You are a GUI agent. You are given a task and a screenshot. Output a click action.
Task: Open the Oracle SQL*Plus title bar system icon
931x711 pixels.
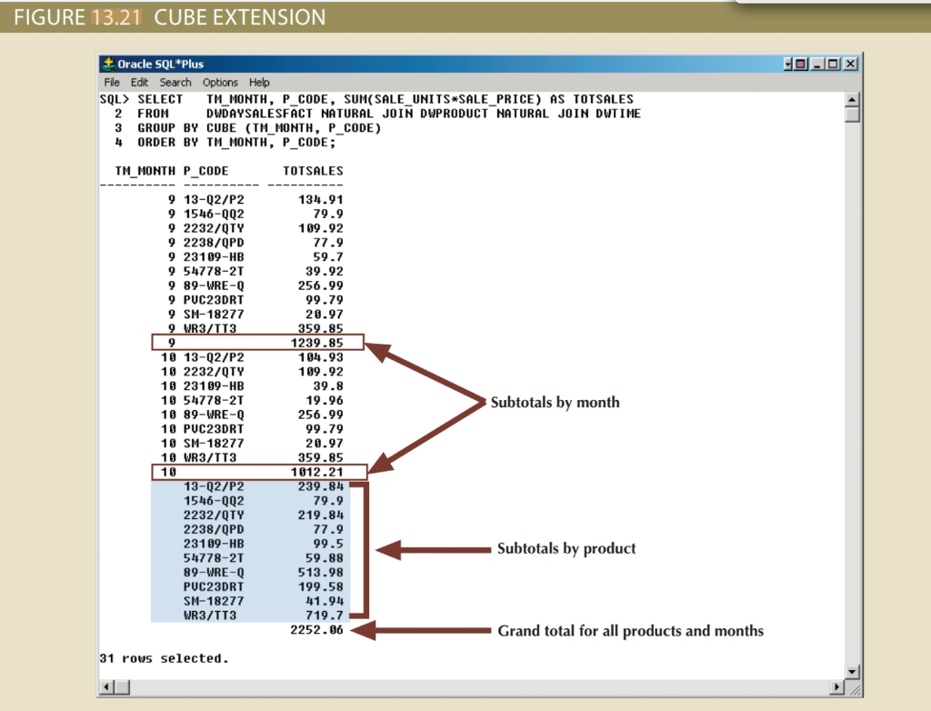[x=108, y=63]
